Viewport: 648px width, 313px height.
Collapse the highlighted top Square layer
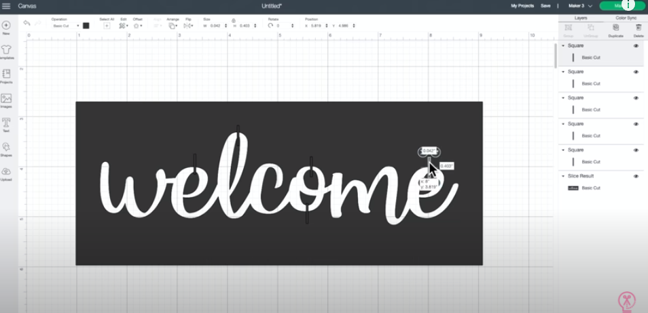563,46
